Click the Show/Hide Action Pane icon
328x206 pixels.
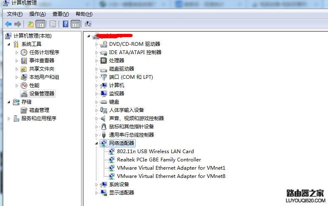[x=76, y=24]
